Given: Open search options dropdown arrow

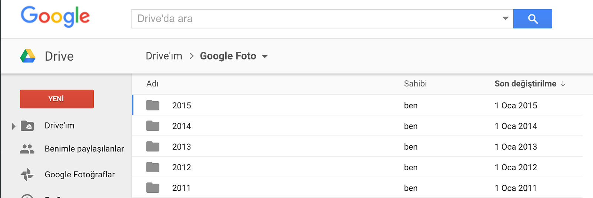Looking at the screenshot, I should [505, 18].
